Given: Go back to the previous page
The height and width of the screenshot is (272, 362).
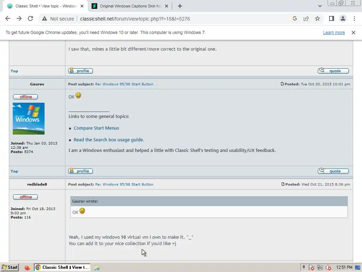Looking at the screenshot, I should tap(8, 18).
